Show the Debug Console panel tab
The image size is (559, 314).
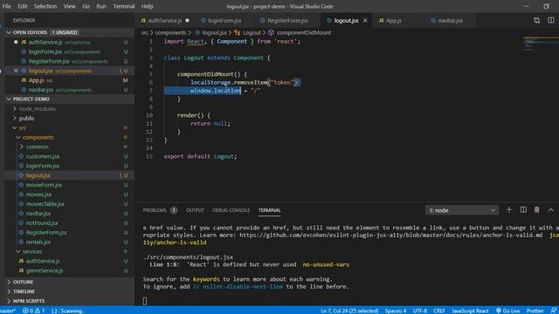pos(231,210)
